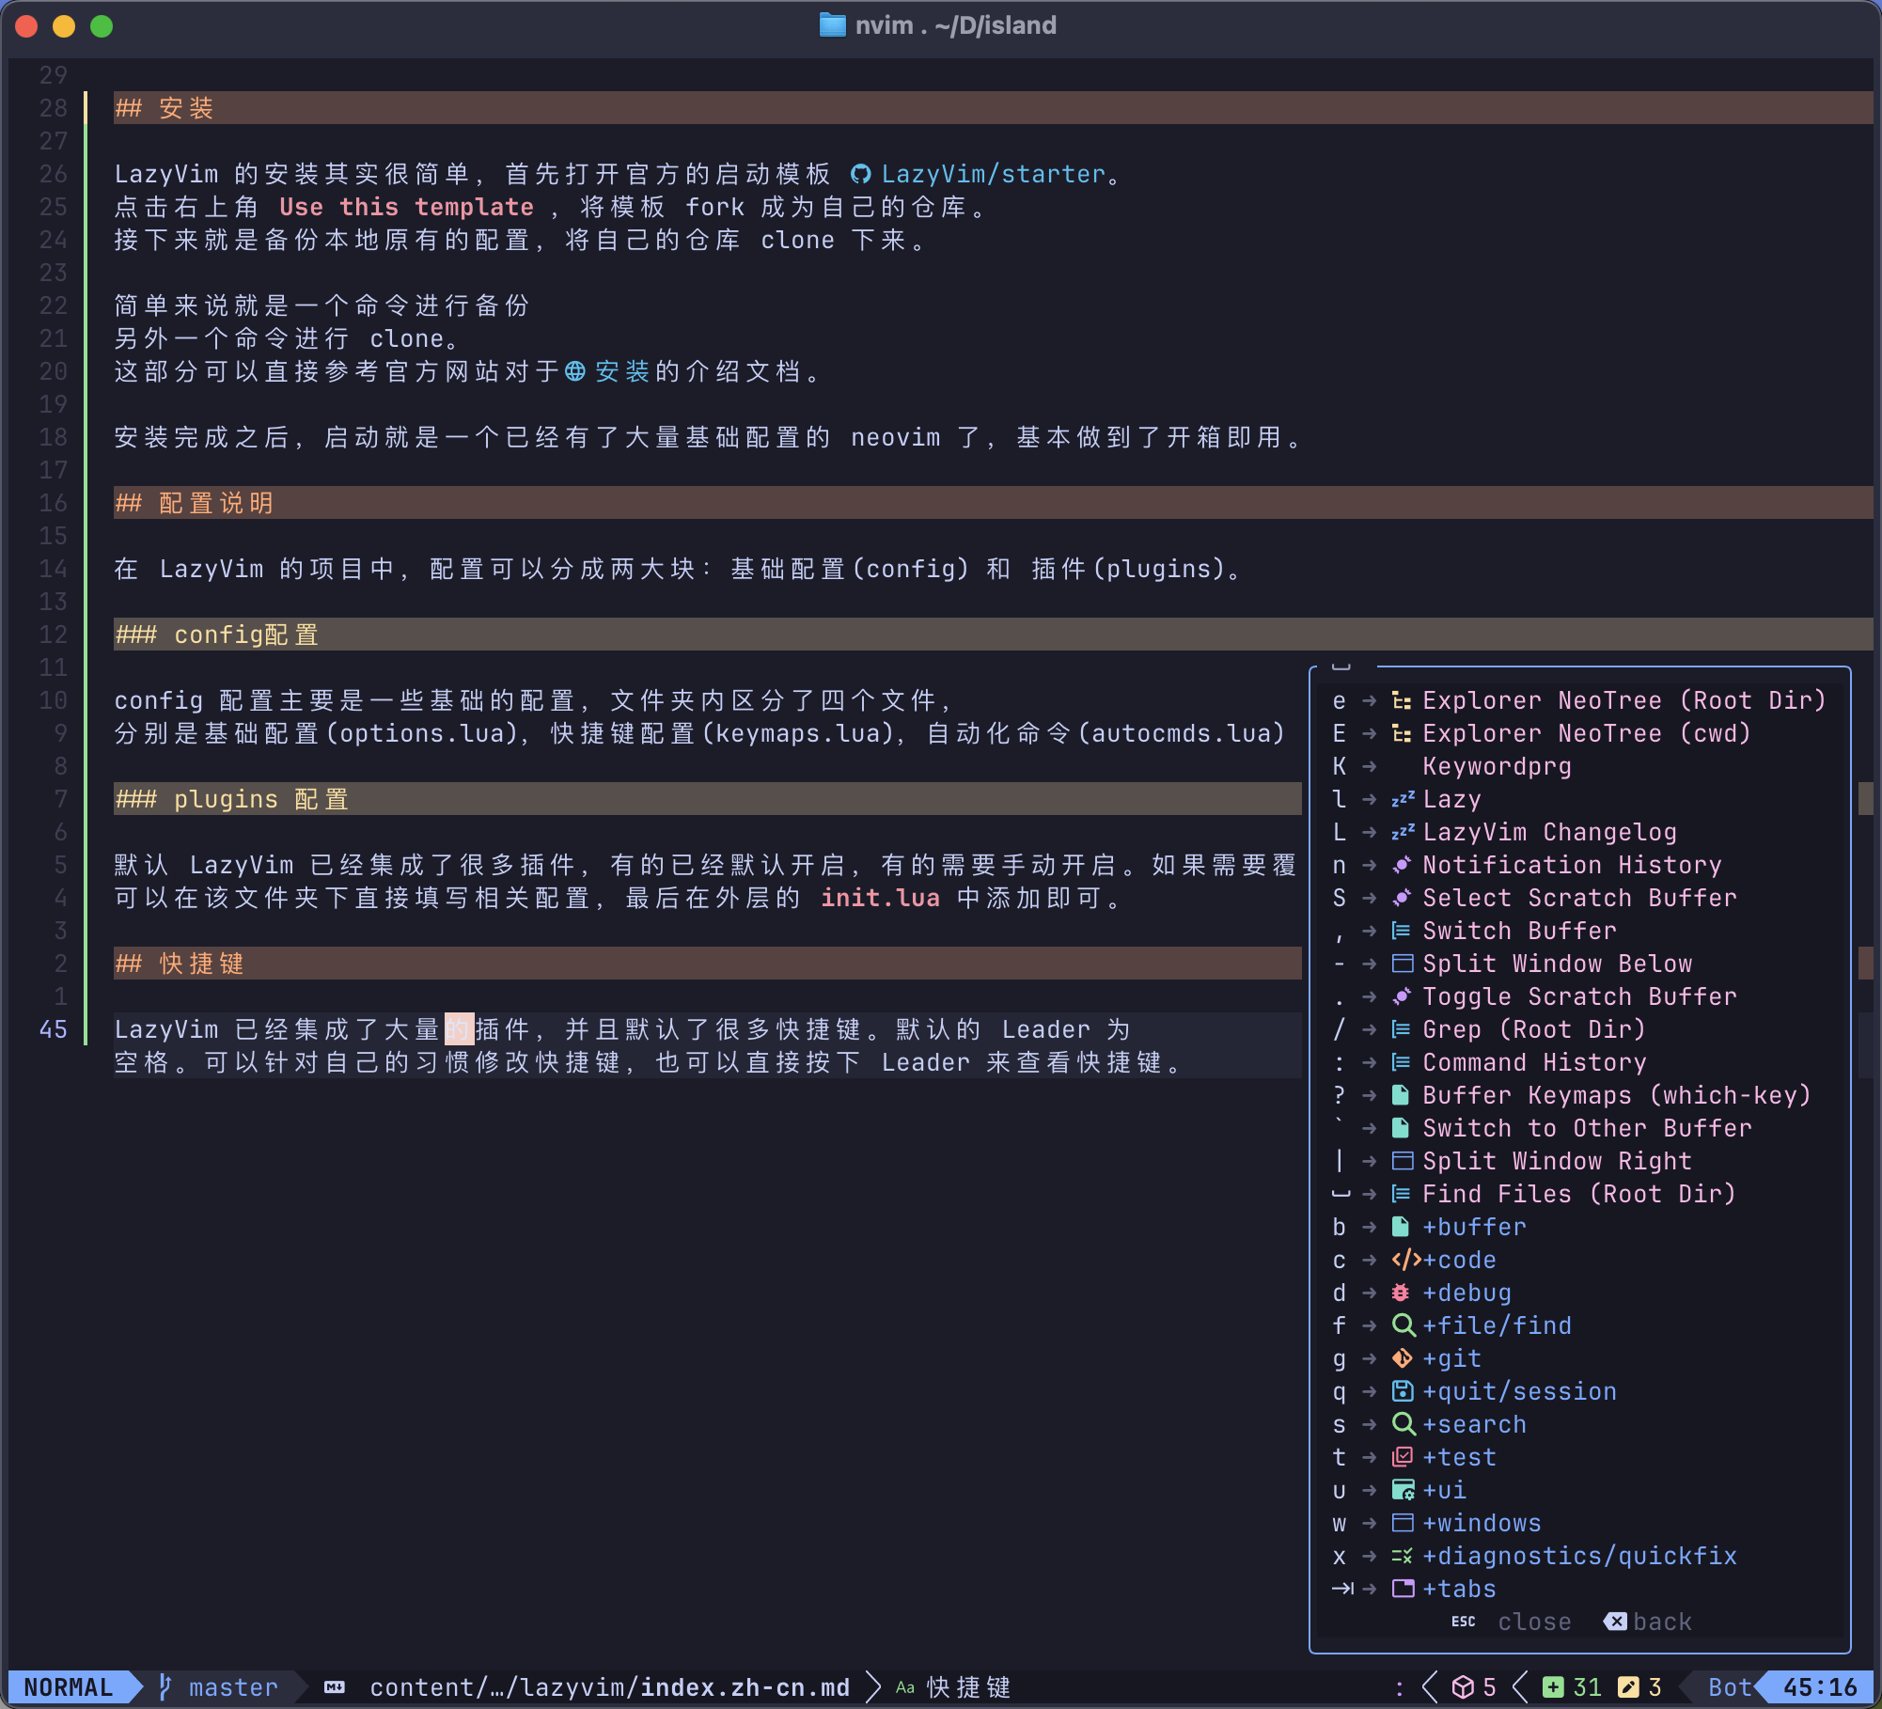Click the Grep (Root Dir) list icon
The width and height of the screenshot is (1882, 1709).
pos(1402,1029)
